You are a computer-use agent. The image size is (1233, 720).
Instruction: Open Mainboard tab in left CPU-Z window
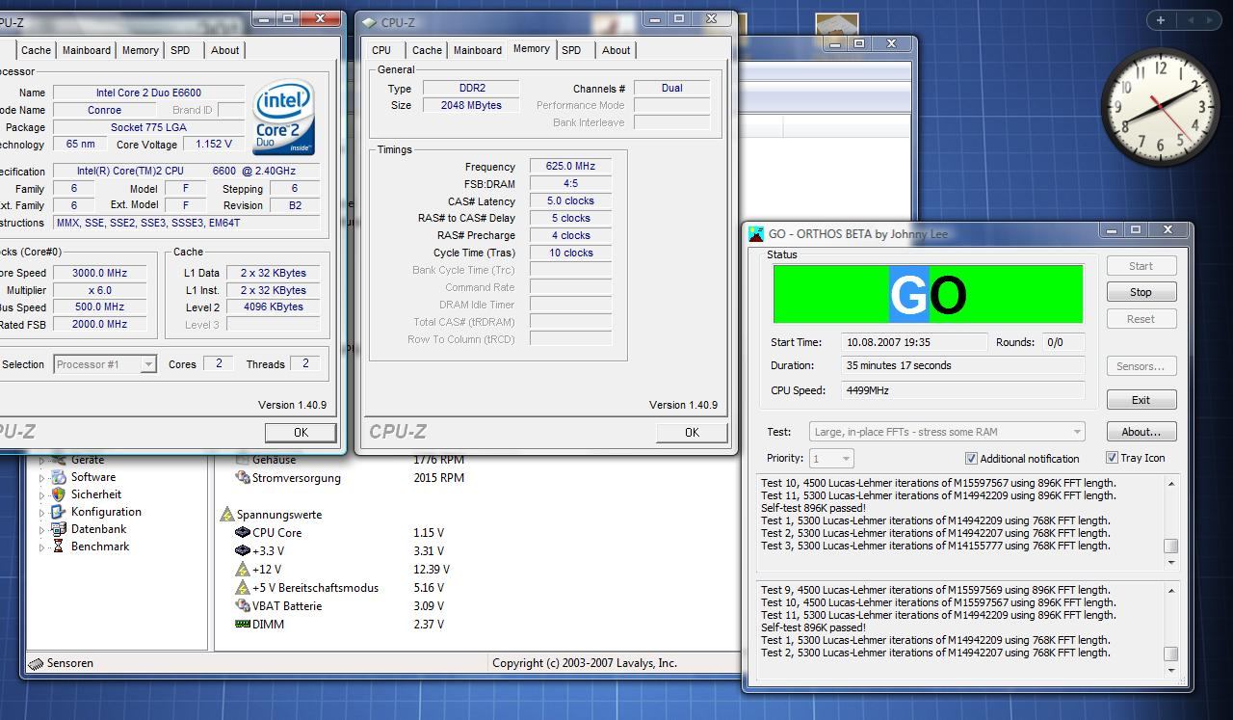[x=86, y=50]
